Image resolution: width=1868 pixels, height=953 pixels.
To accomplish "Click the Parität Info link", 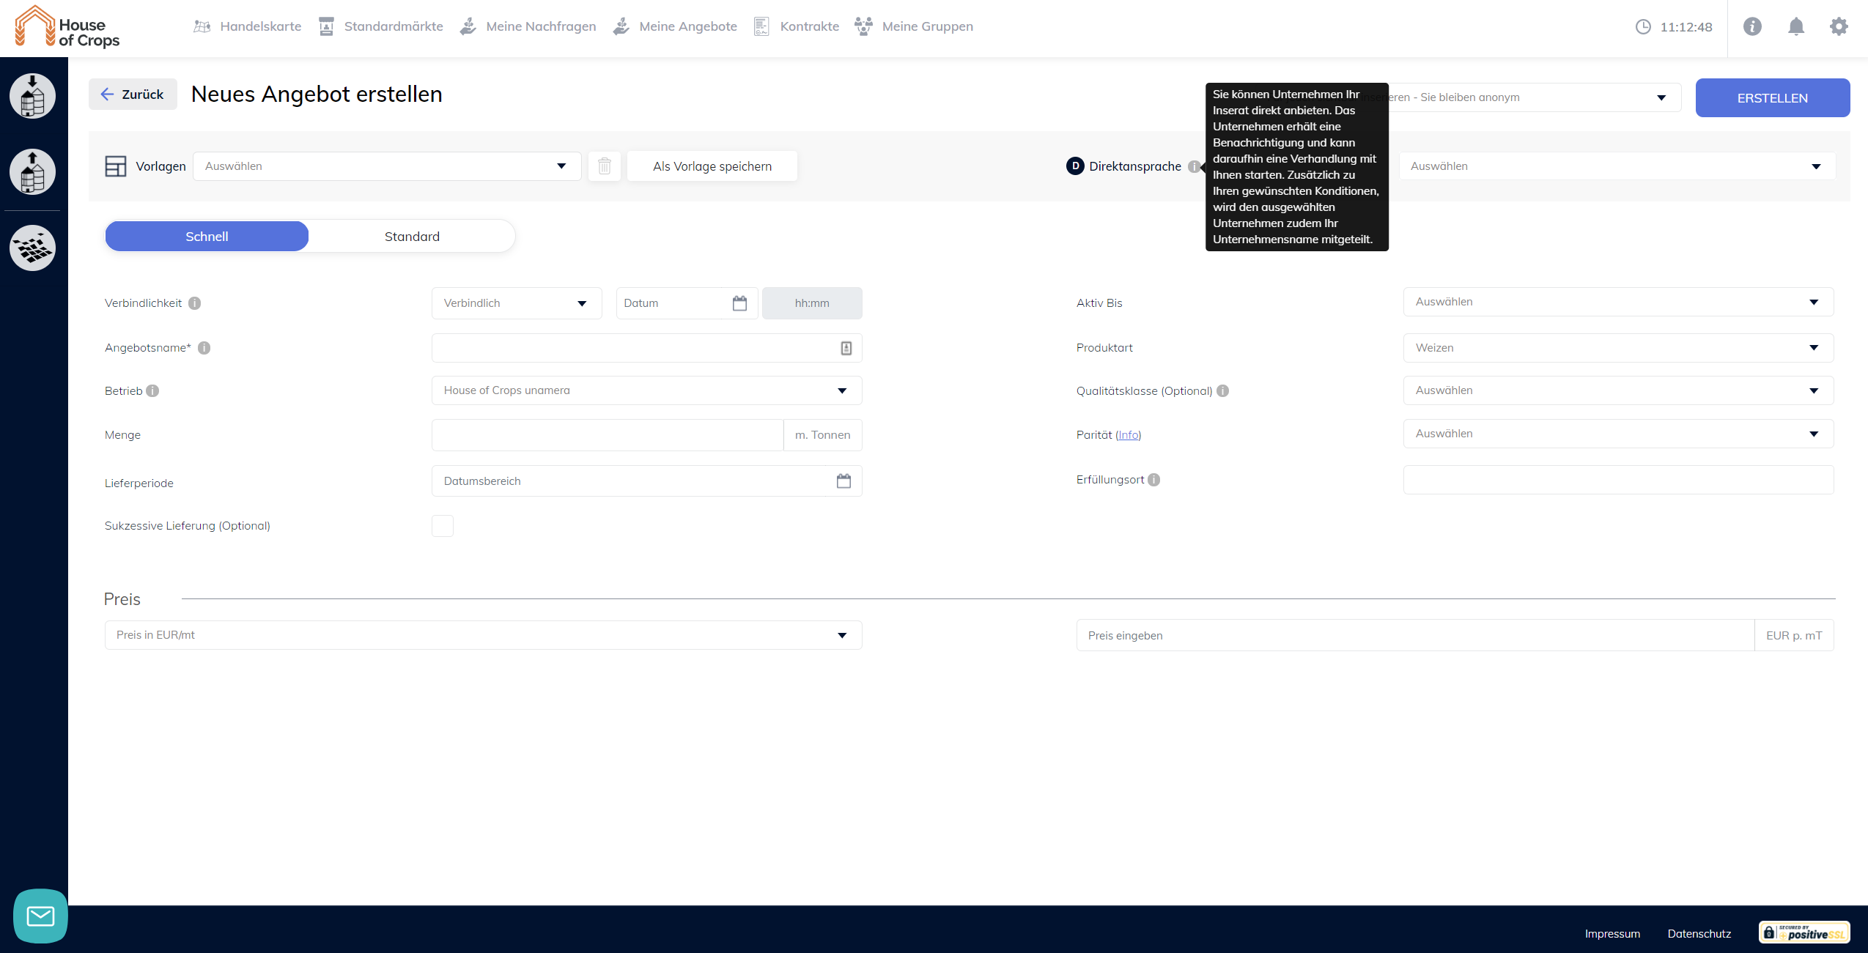I will [x=1128, y=435].
